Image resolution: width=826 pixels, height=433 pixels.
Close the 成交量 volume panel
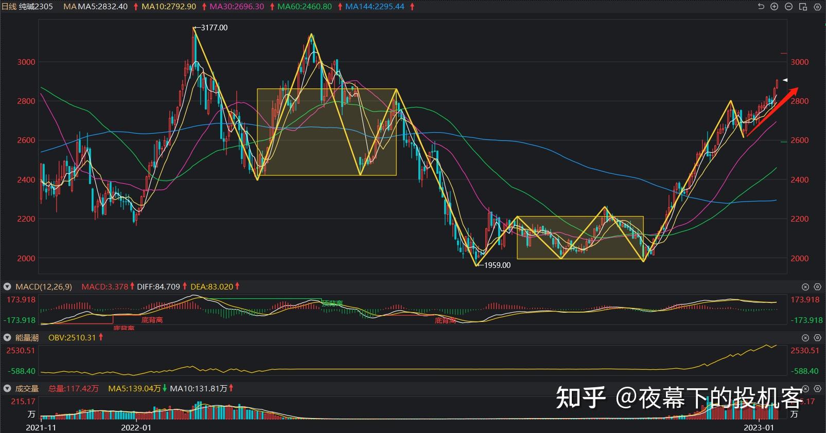805,389
